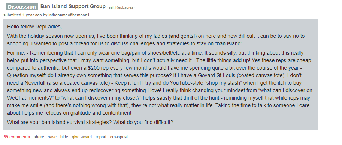Click the self.RepLadies domain link
This screenshot has width=342, height=145.
click(121, 7)
